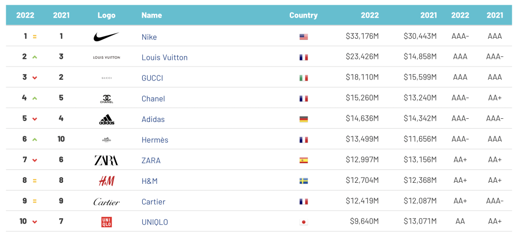517x235 pixels.
Task: Click the red down arrow beside GUCCI rank
Action: [x=34, y=78]
